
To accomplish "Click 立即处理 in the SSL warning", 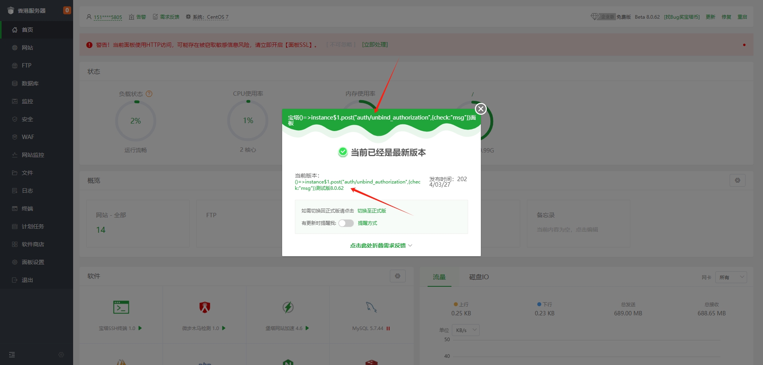I will [375, 44].
